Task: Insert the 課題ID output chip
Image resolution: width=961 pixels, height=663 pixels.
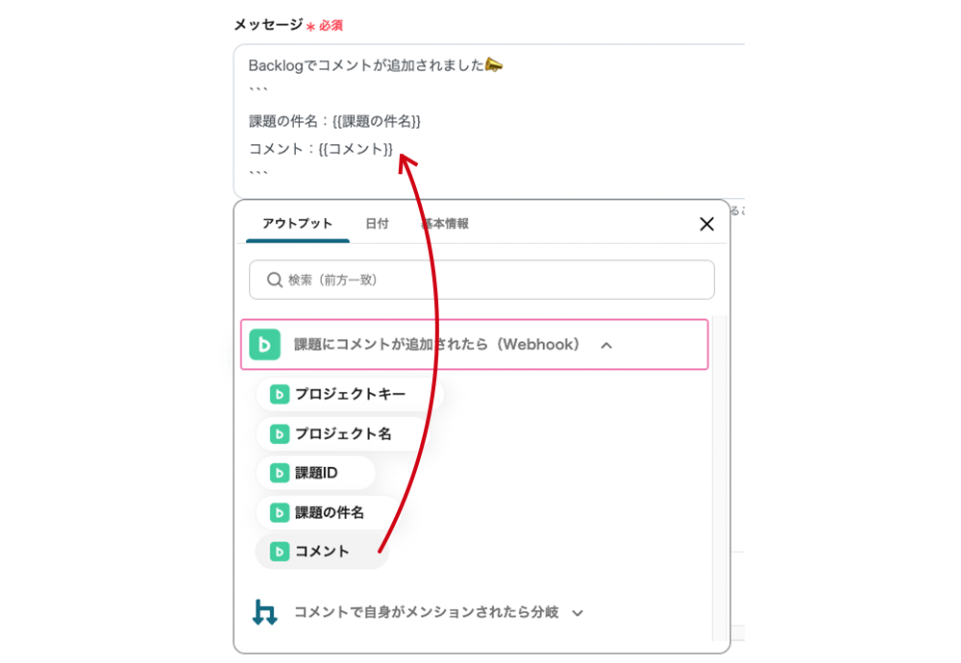Action: pyautogui.click(x=315, y=473)
